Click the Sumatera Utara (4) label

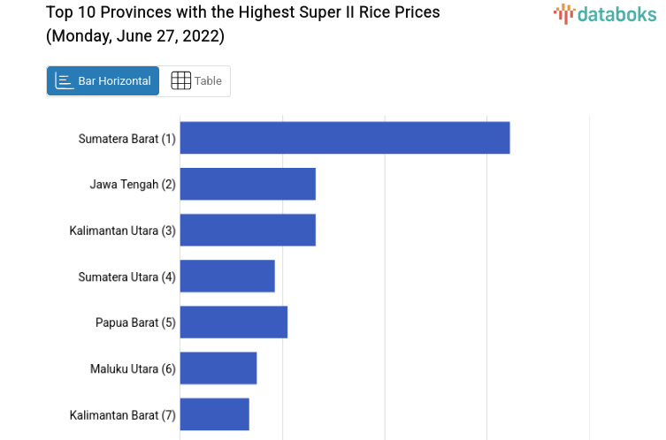(127, 277)
